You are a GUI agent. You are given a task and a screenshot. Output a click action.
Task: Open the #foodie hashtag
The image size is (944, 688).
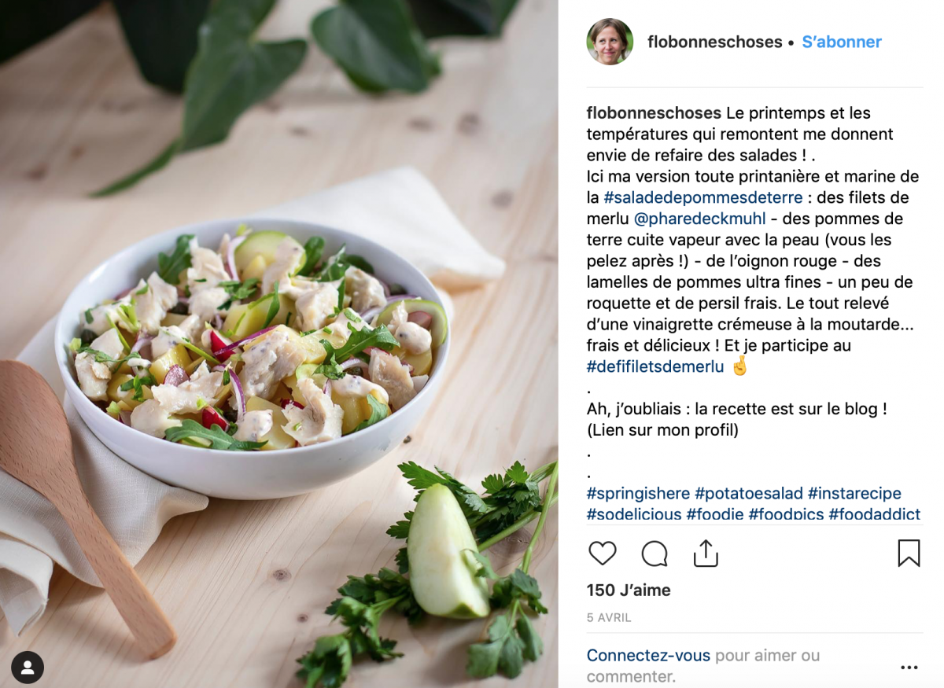pos(715,514)
